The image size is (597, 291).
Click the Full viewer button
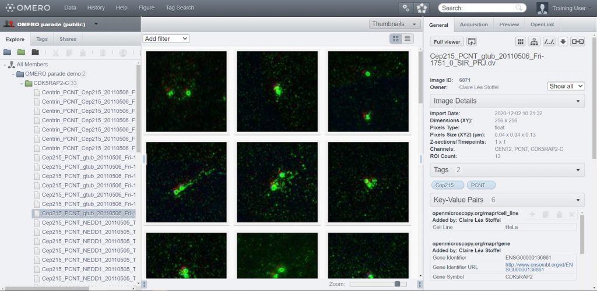(447, 41)
